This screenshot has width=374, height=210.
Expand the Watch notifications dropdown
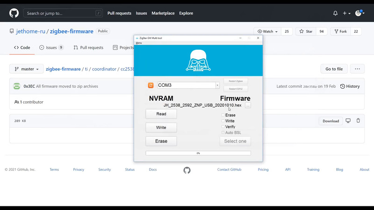[267, 32]
